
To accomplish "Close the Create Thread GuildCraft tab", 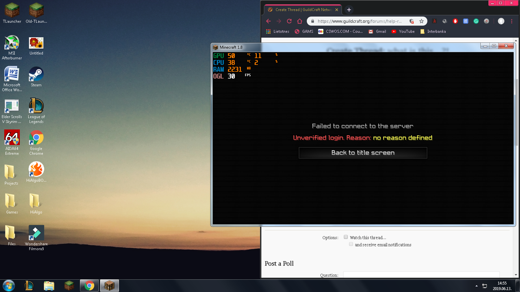I will [337, 10].
